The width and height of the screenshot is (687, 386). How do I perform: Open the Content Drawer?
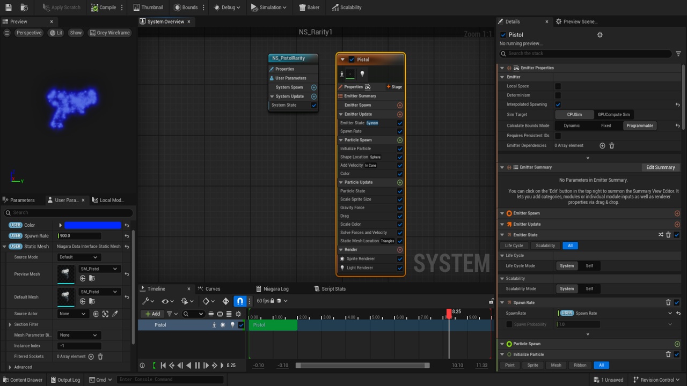[x=23, y=380]
